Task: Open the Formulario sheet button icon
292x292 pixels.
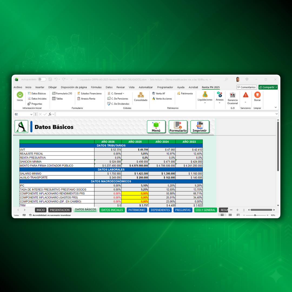Action: tap(178, 127)
